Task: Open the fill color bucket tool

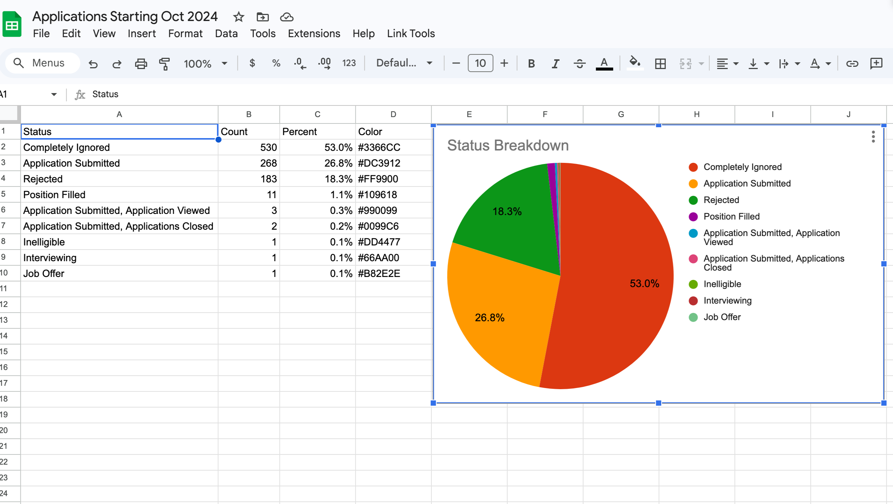Action: (635, 63)
